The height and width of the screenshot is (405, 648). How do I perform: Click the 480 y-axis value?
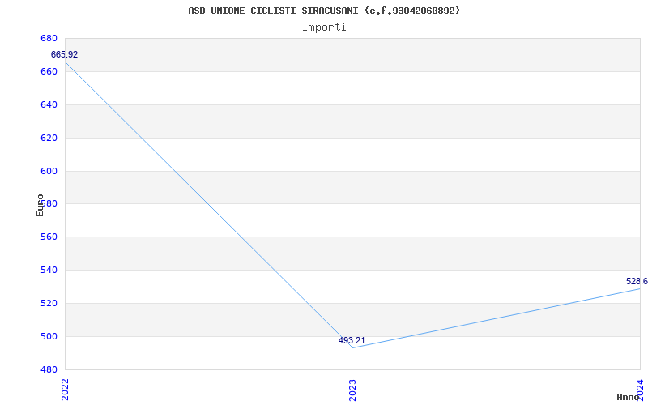[x=49, y=369]
